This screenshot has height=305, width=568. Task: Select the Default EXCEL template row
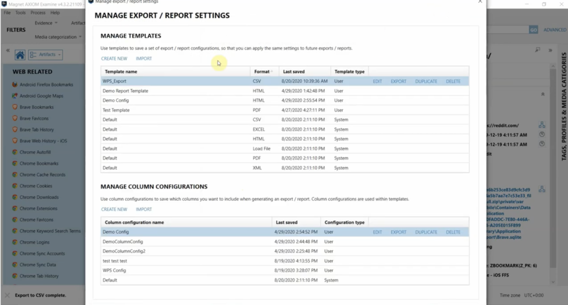coord(285,130)
